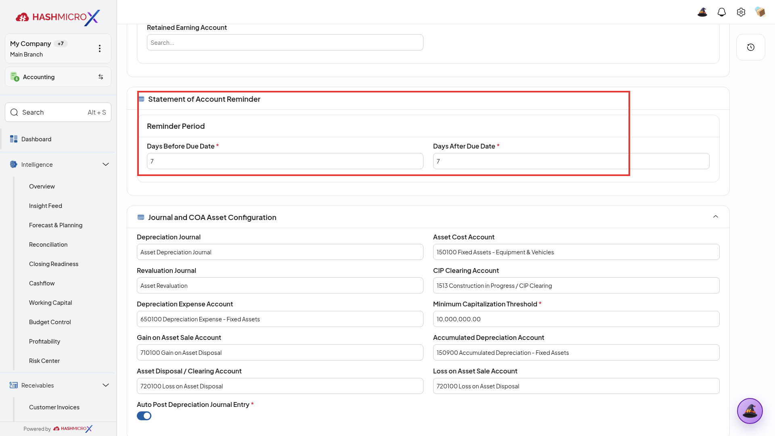Open user avatar box icon
This screenshot has height=436, width=775.
(x=760, y=12)
